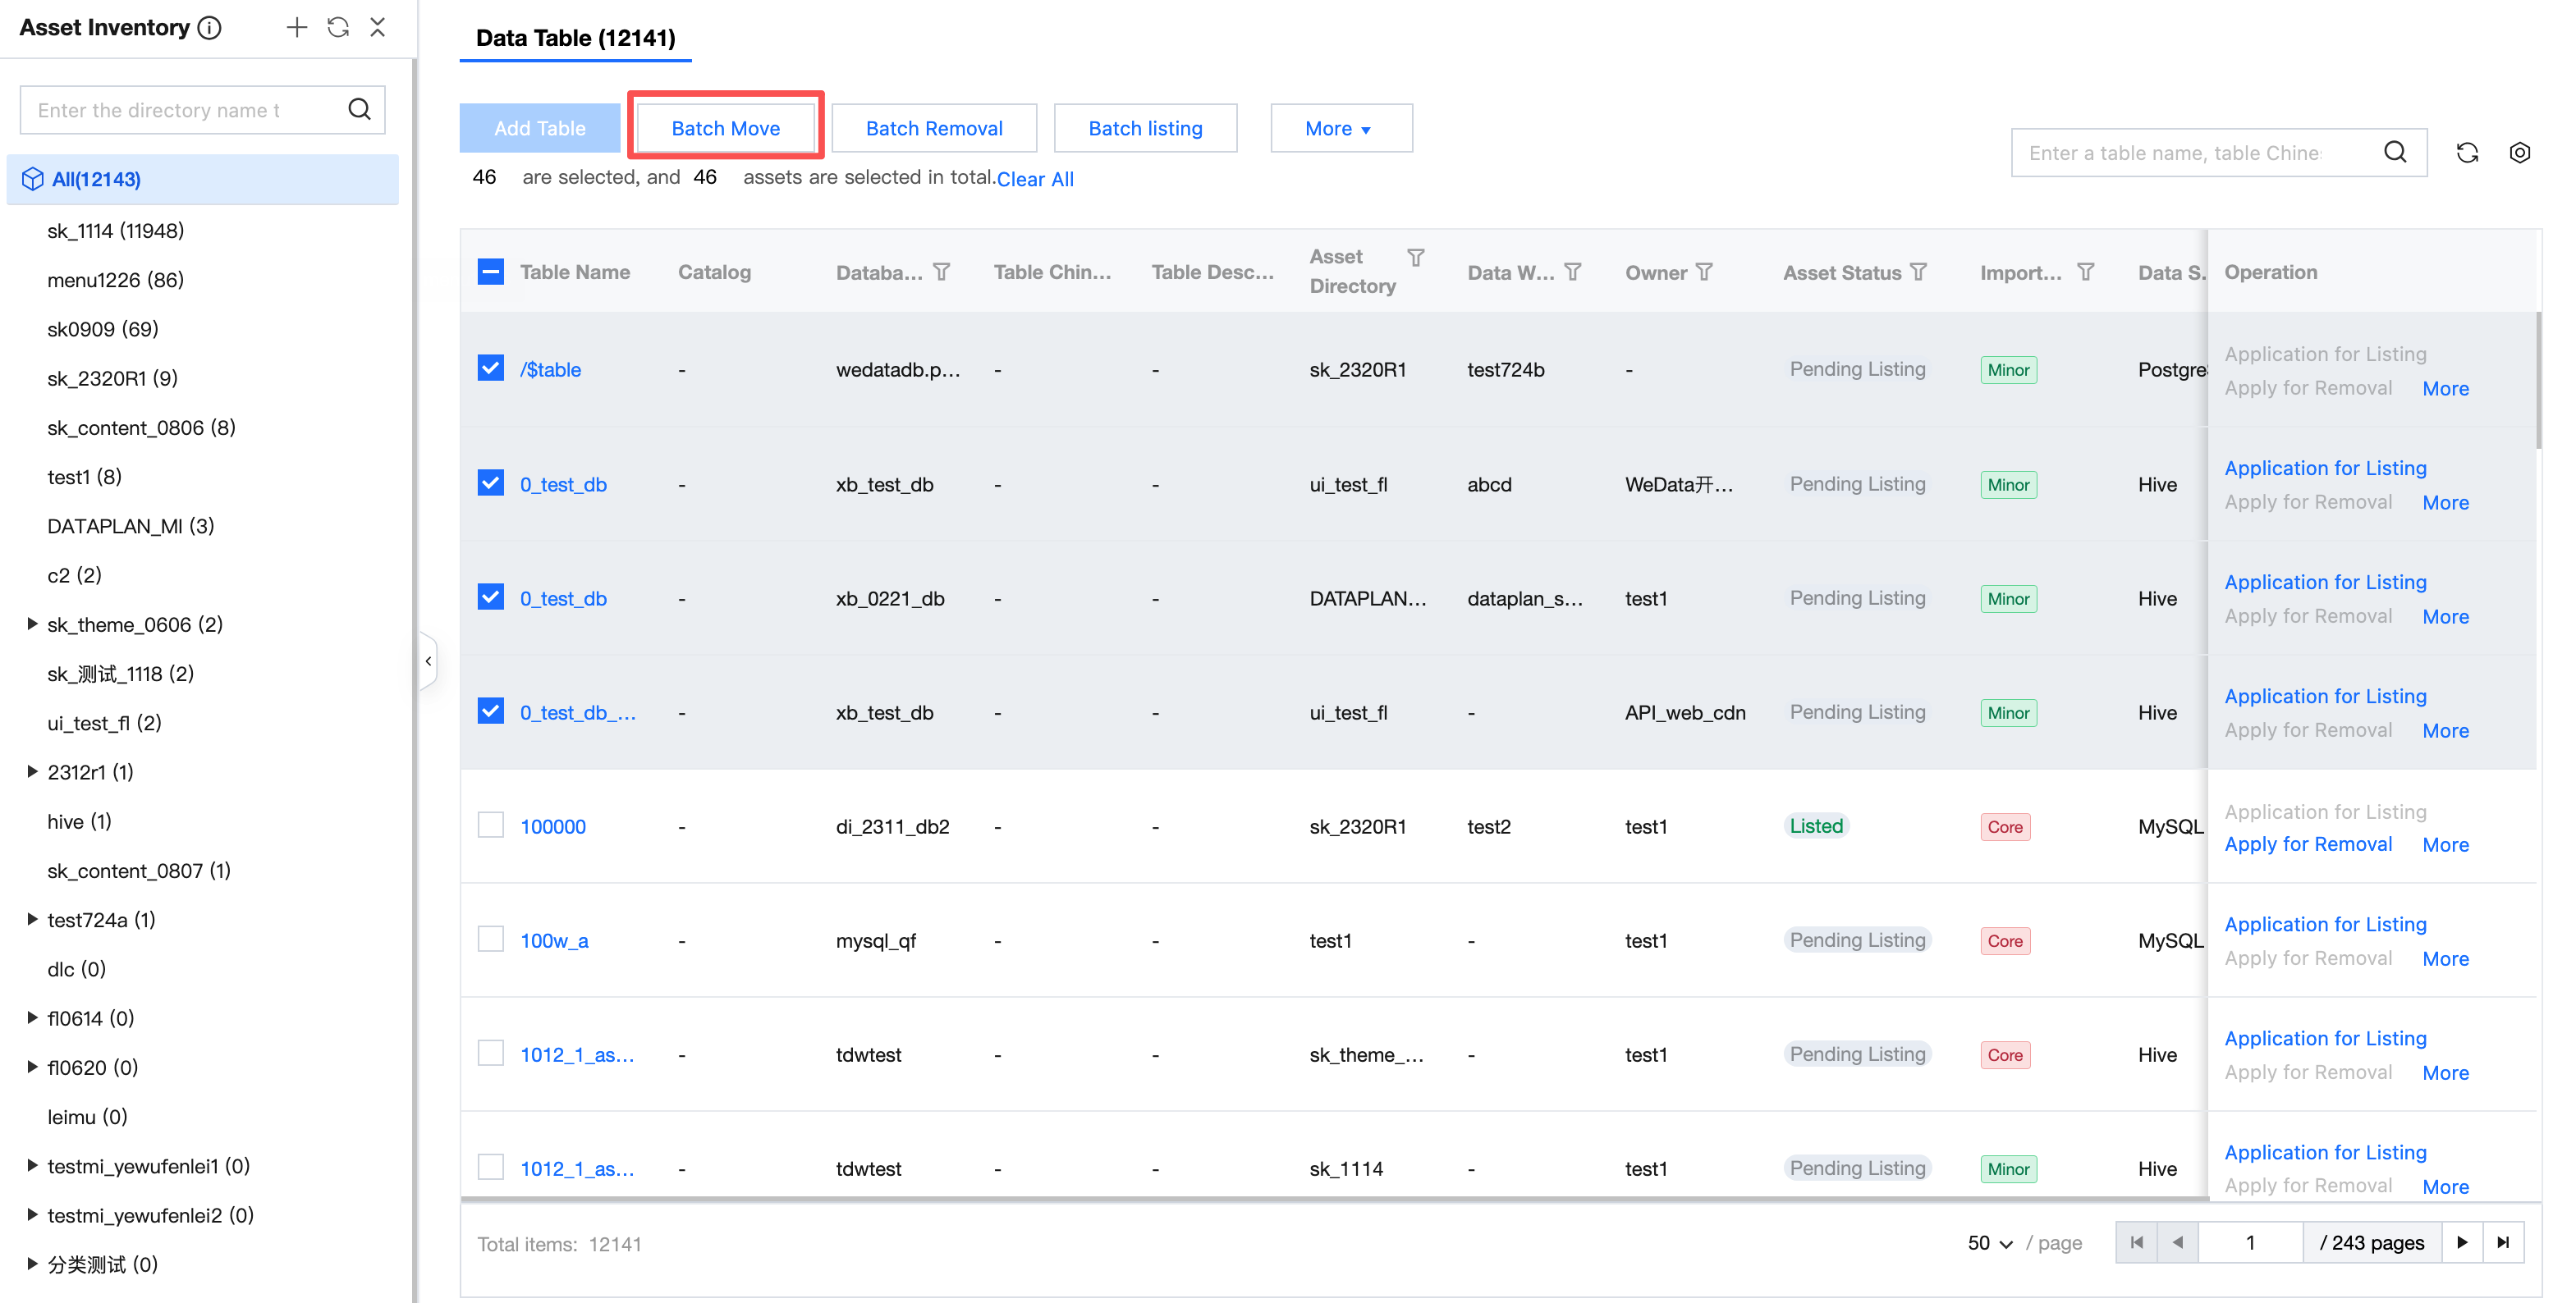Viewport: 2576px width, 1303px height.
Task: Open the column settings hexagon icon
Action: click(2519, 153)
